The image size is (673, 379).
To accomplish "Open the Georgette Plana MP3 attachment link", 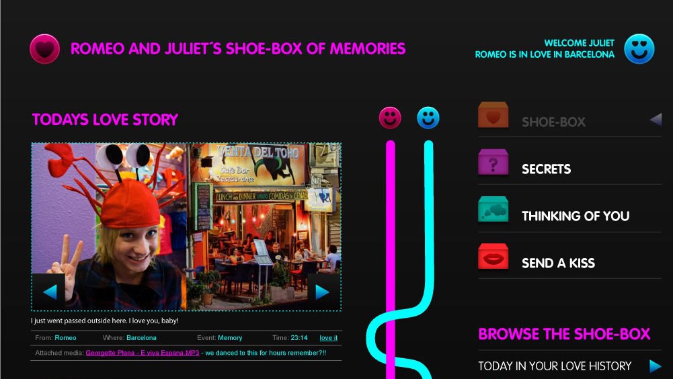I will click(143, 353).
